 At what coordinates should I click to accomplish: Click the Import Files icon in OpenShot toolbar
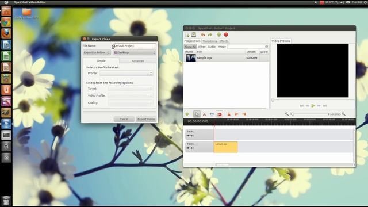click(187, 34)
